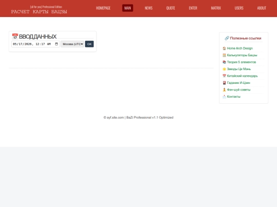This screenshot has width=277, height=207.
Task: Go to the NEWS section
Action: pyautogui.click(x=149, y=8)
